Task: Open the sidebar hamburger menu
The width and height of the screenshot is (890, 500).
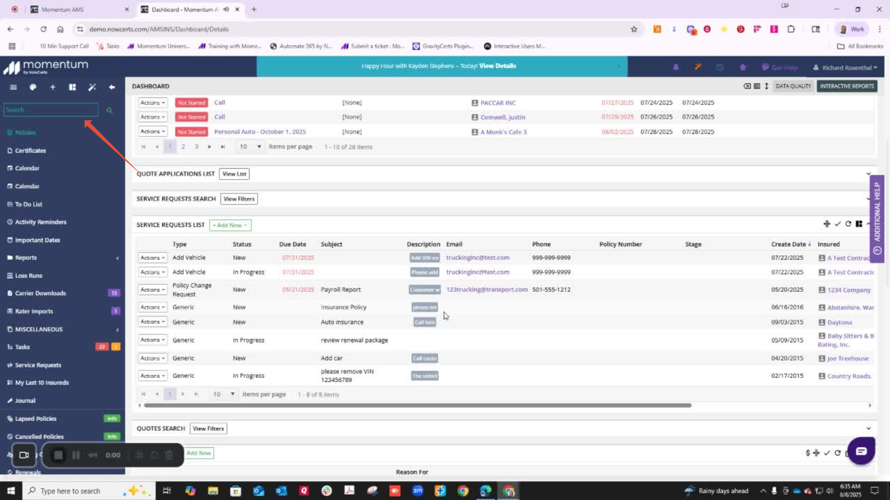Action: pyautogui.click(x=13, y=87)
